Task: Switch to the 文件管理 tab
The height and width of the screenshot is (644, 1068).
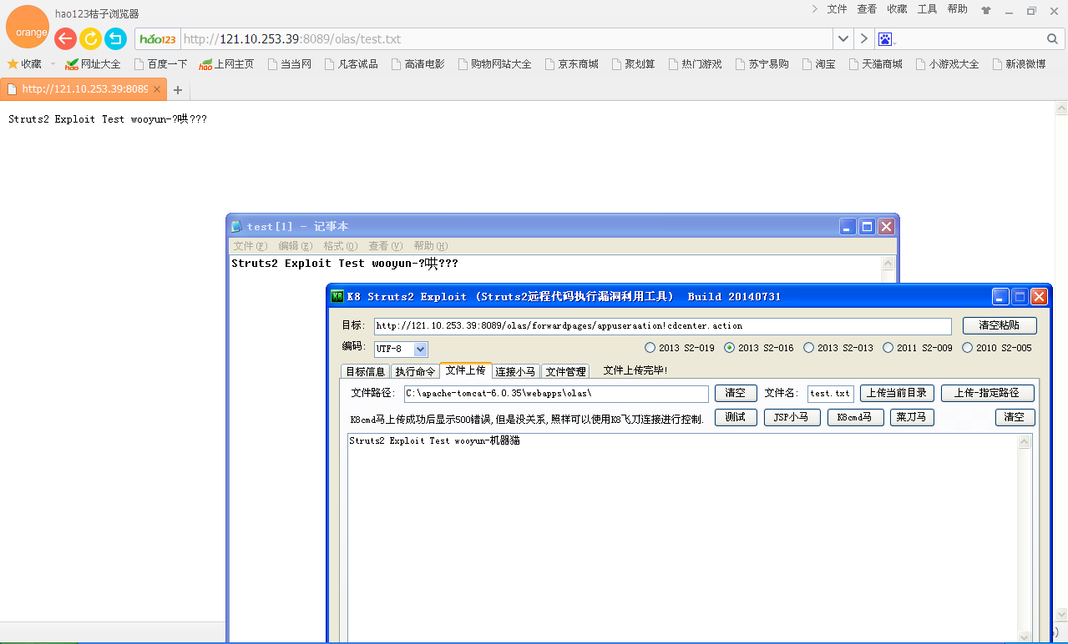Action: click(565, 371)
